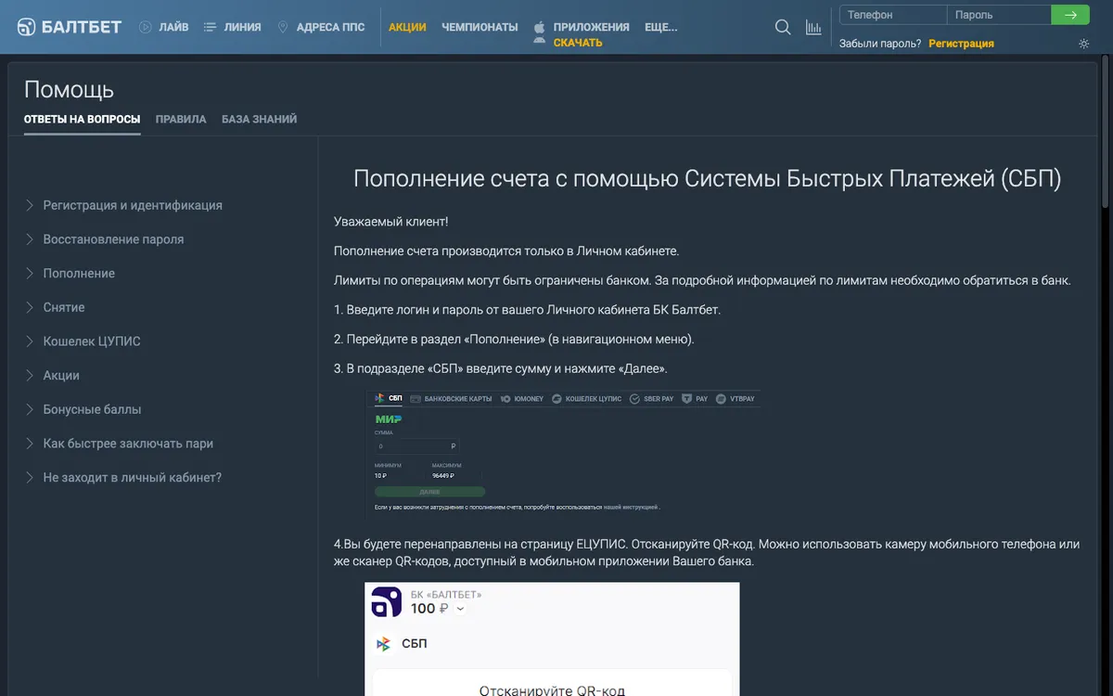This screenshot has width=1113, height=696.
Task: Click the Помощь page heading
Action: [69, 89]
